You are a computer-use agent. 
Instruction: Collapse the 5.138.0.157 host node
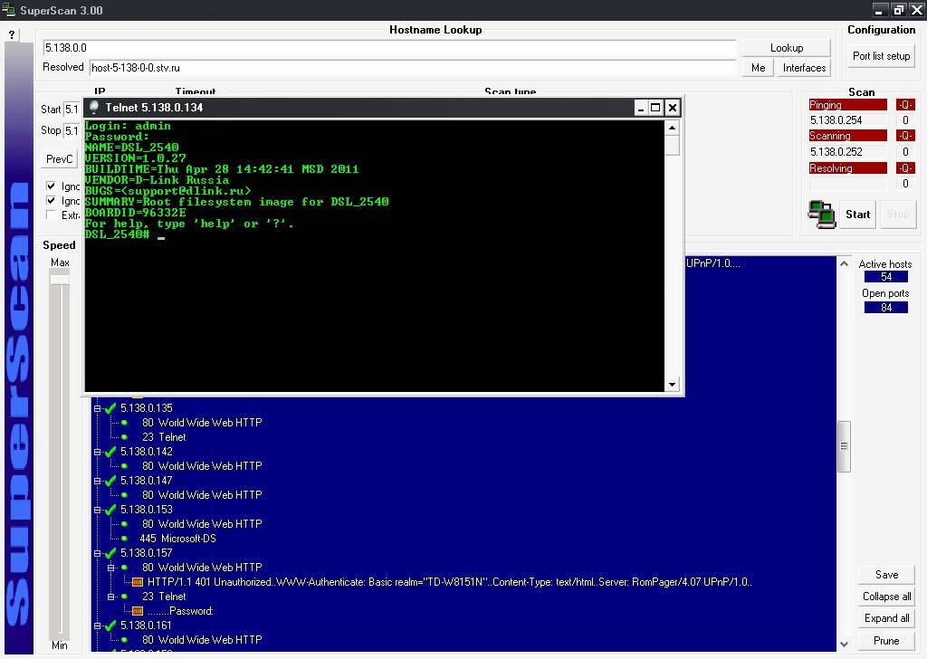pyautogui.click(x=98, y=553)
